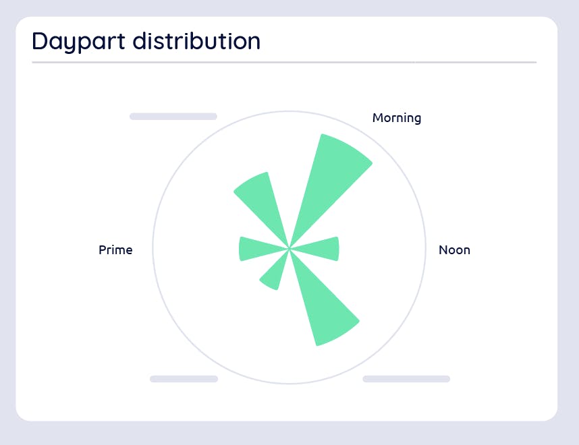Click the gray placeholder label at bottom right

click(406, 379)
